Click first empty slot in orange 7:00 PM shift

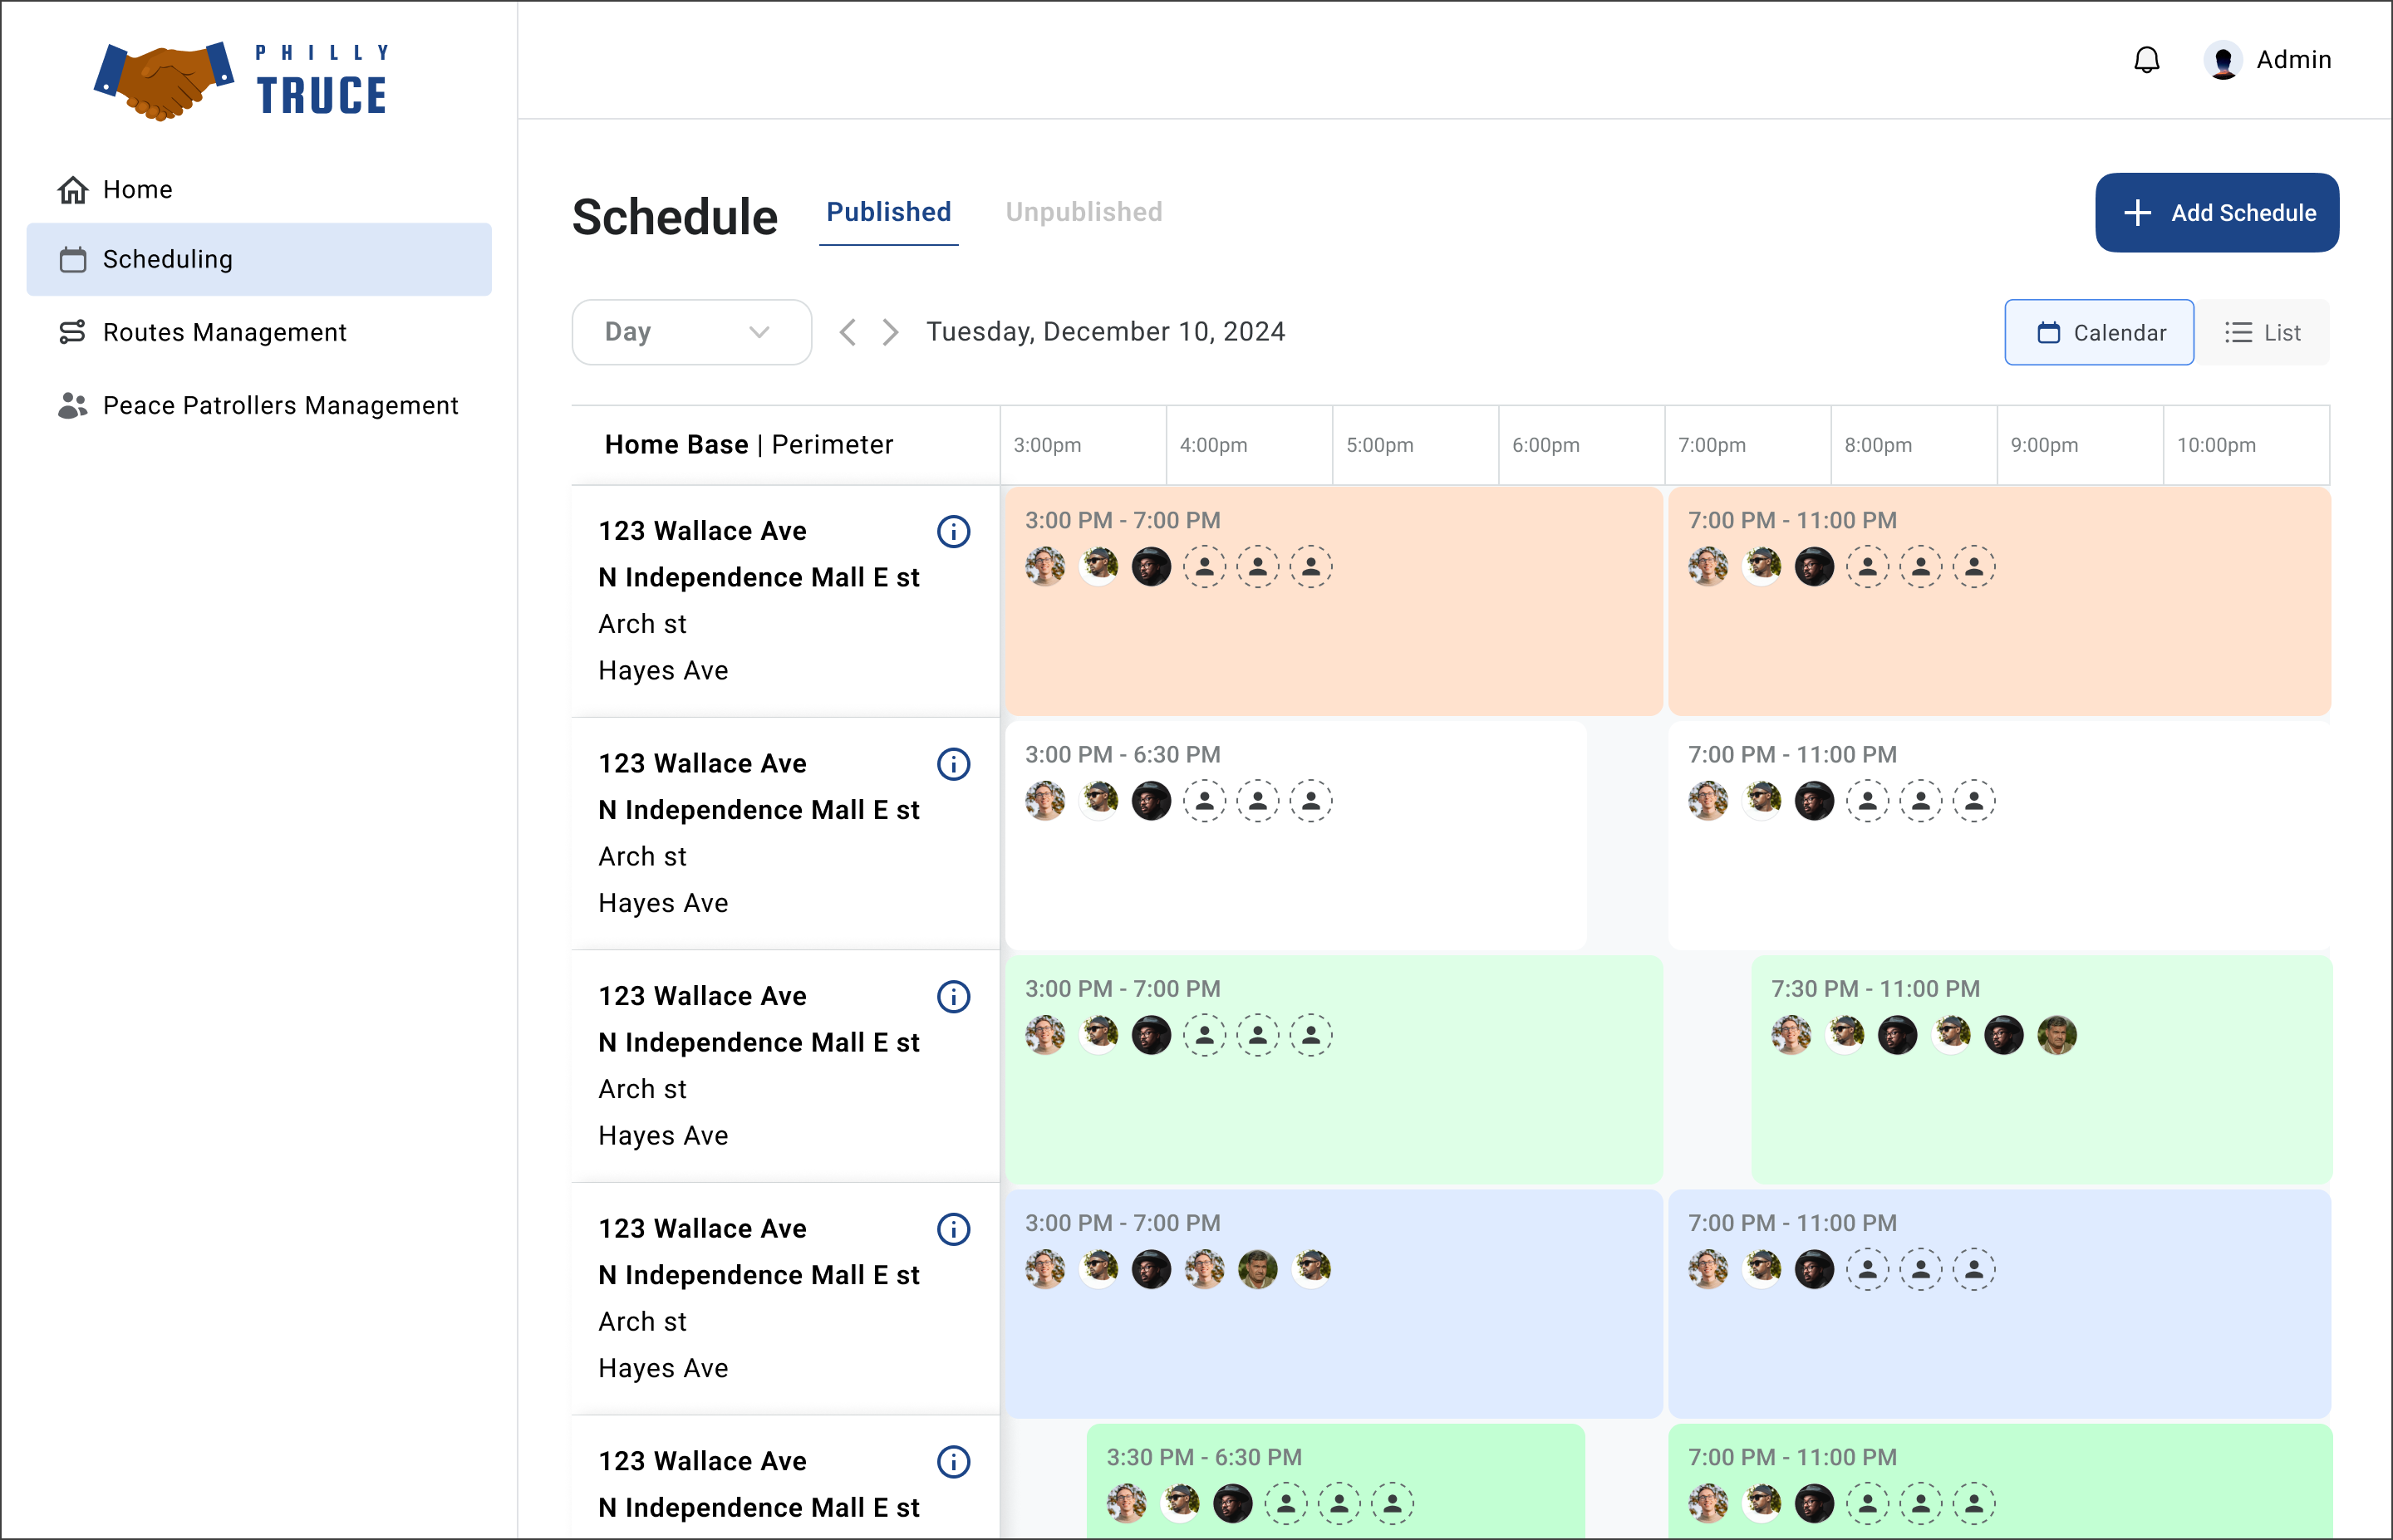click(1867, 567)
